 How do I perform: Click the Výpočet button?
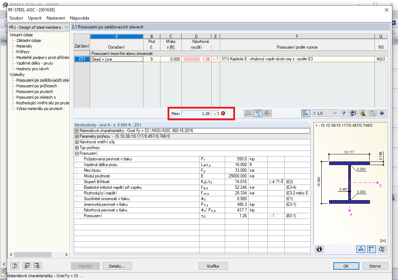pos(85,266)
